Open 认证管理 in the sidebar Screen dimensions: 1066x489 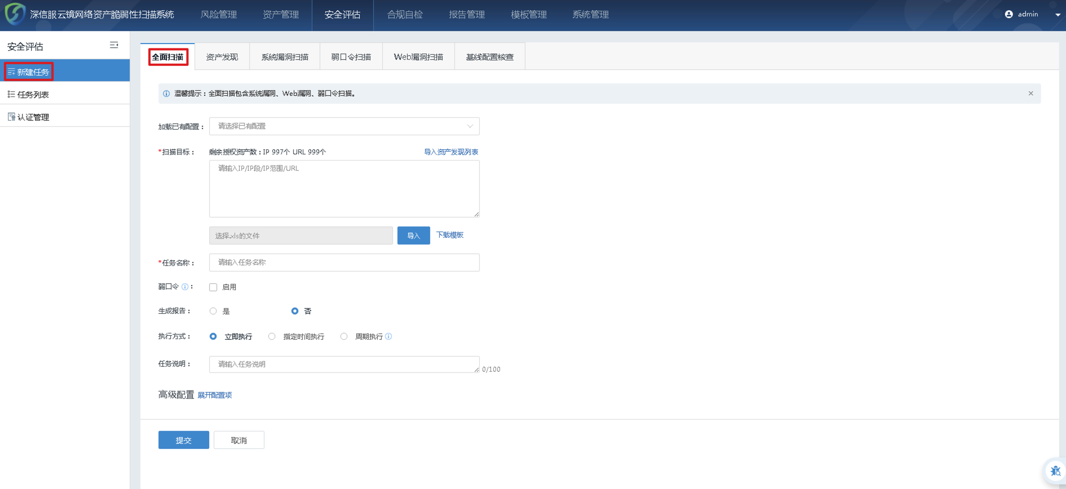65,117
